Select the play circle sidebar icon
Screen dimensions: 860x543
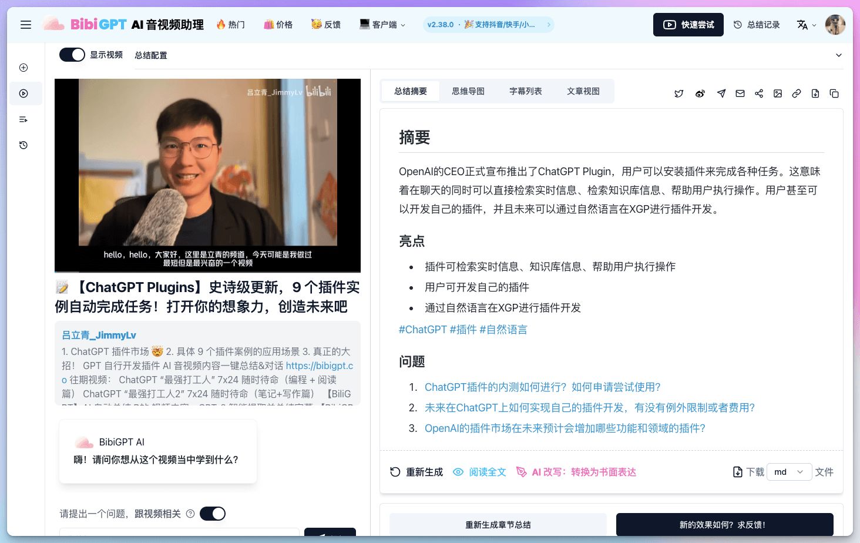pos(23,93)
